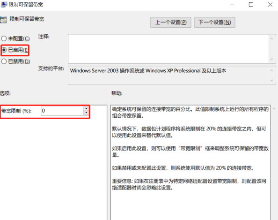Click the help paragraph starting 默认情况下

(x=189, y=132)
